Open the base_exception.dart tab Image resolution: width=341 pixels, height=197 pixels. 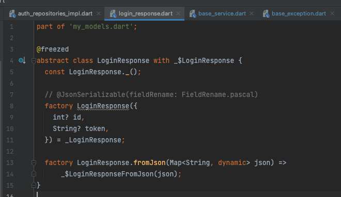point(299,14)
